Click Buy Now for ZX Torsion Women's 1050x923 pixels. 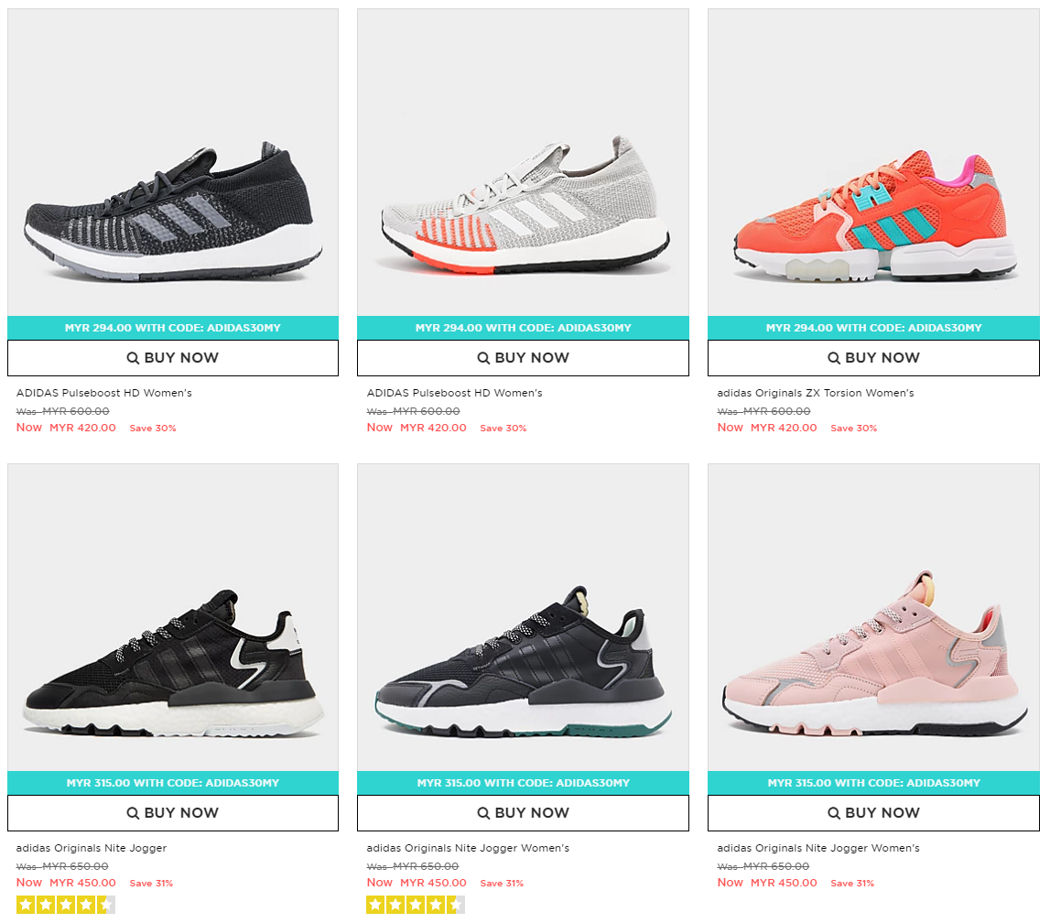873,358
